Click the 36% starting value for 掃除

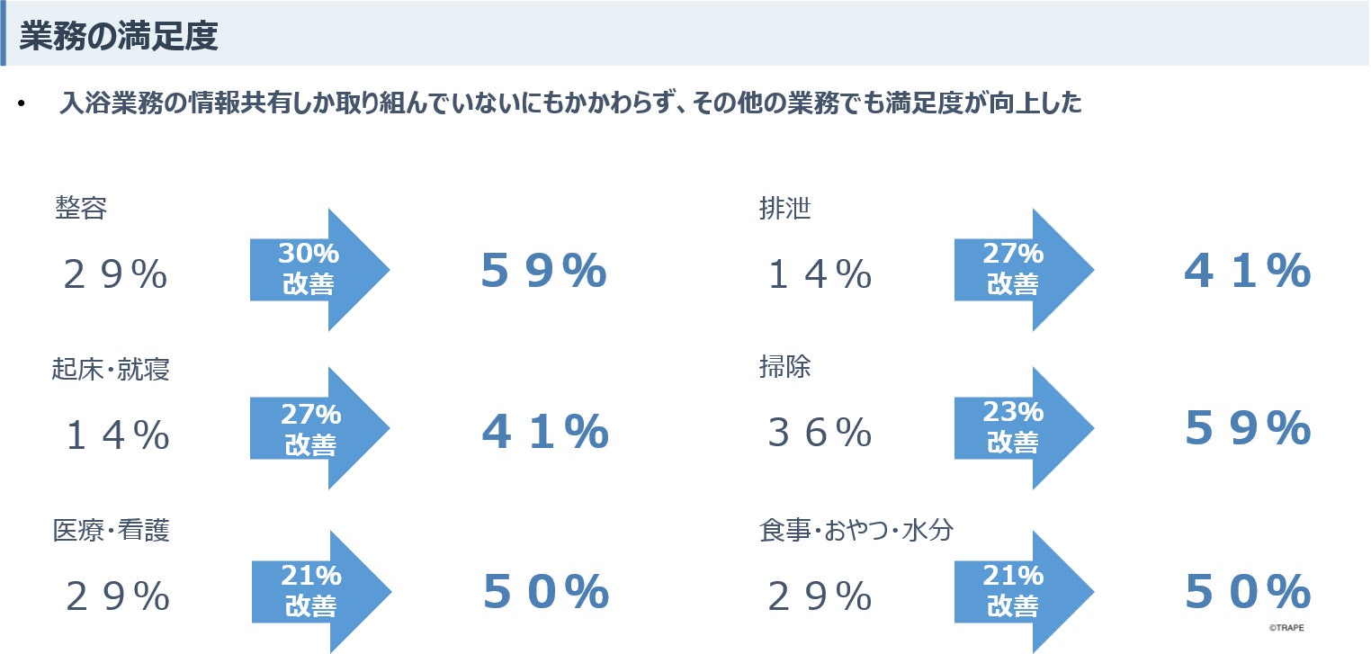coord(820,435)
